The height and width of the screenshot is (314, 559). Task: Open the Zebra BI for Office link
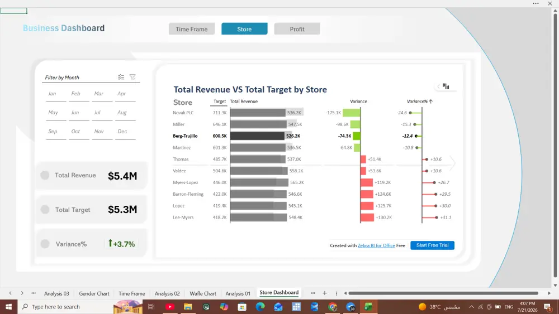(x=376, y=245)
